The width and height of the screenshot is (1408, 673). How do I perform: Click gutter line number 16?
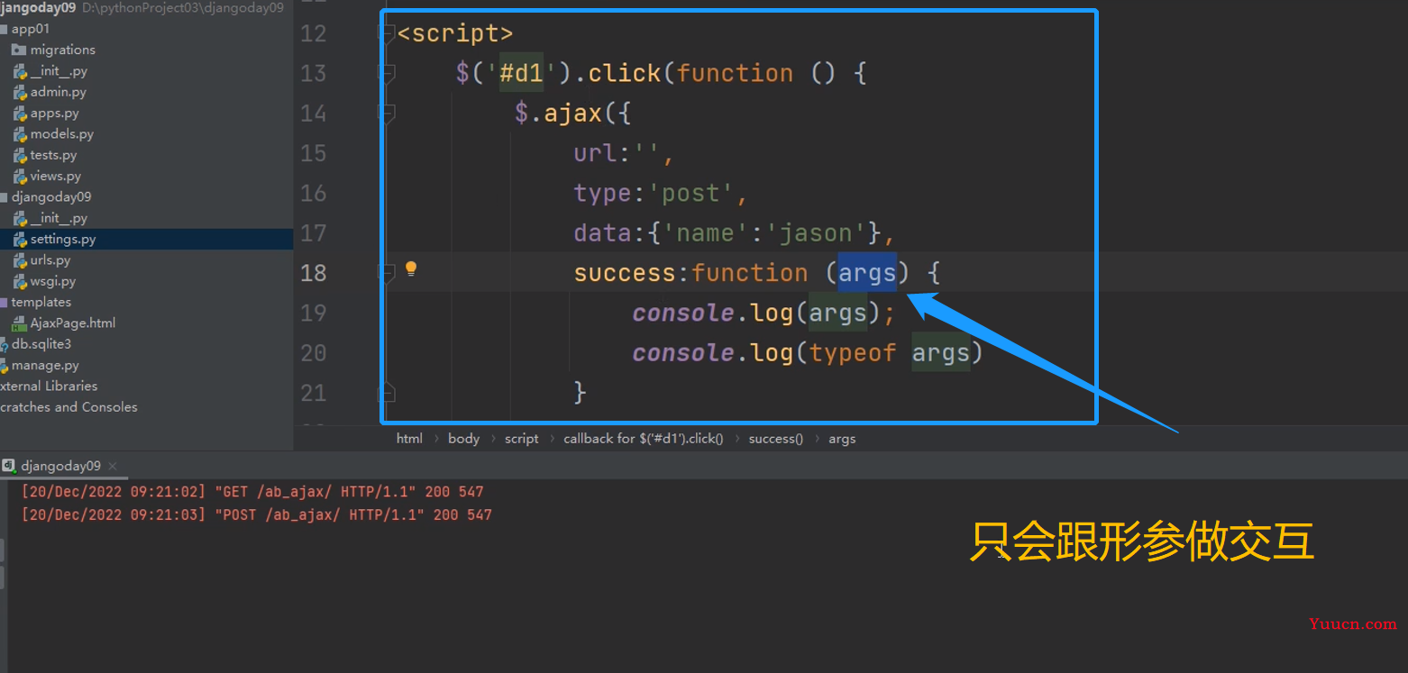point(313,193)
